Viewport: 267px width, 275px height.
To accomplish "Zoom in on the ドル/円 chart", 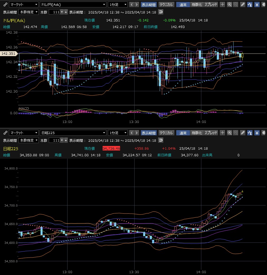I will point(229,4).
